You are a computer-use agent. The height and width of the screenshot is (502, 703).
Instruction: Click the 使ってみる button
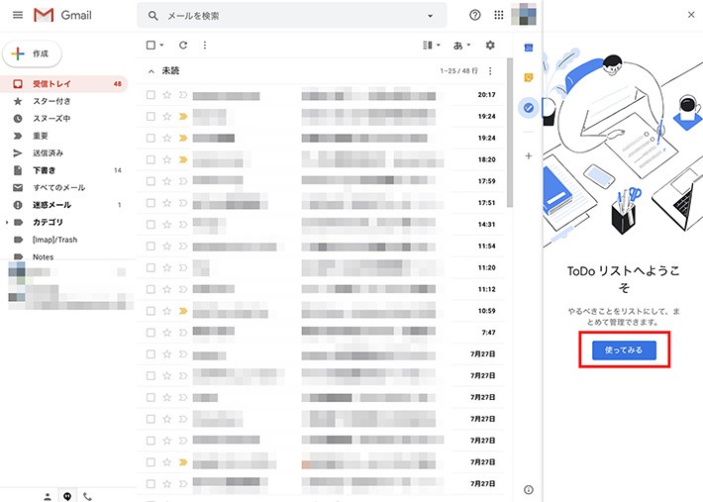point(624,351)
